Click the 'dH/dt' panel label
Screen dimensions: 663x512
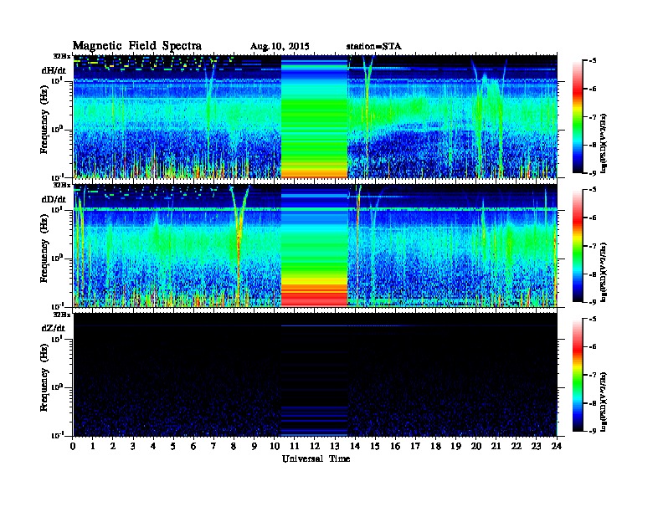[x=54, y=70]
